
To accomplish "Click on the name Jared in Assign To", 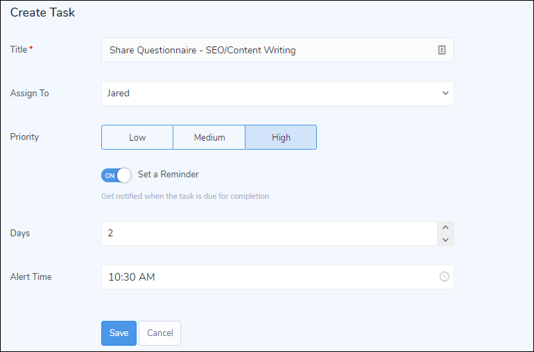I will click(119, 94).
